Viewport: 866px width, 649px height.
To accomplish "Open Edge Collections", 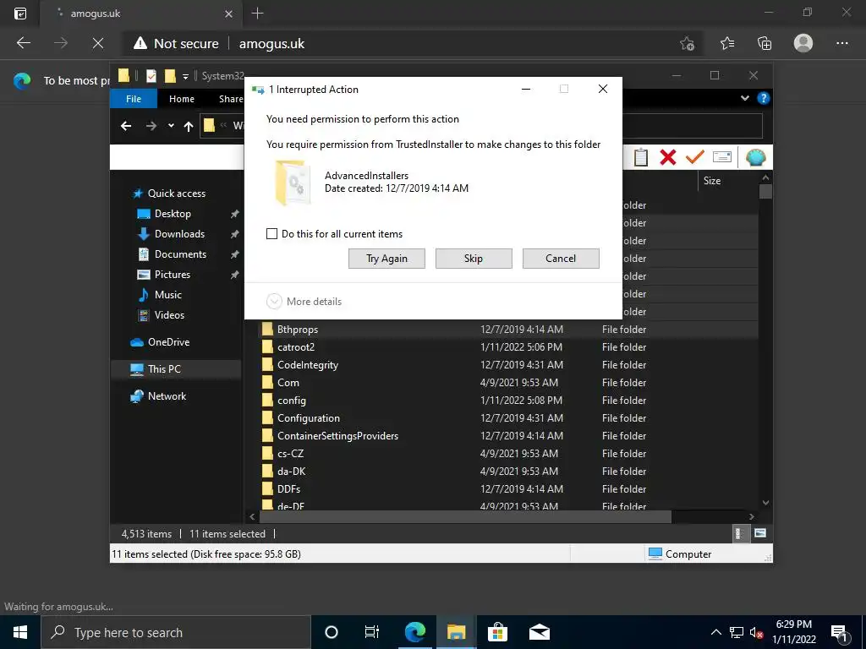I will [765, 43].
